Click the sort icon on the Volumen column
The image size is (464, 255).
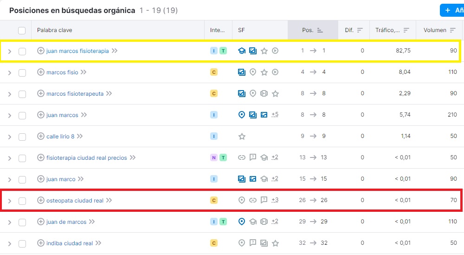pos(452,30)
